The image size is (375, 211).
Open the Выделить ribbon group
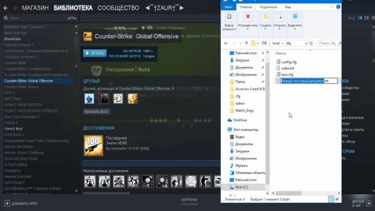click(x=295, y=22)
